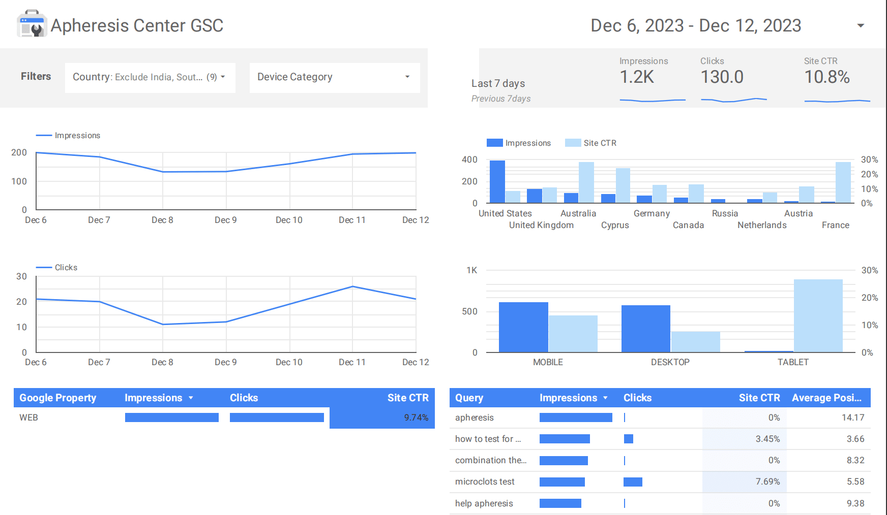887x515 pixels.
Task: Click the Search Console logo icon
Action: [32, 24]
